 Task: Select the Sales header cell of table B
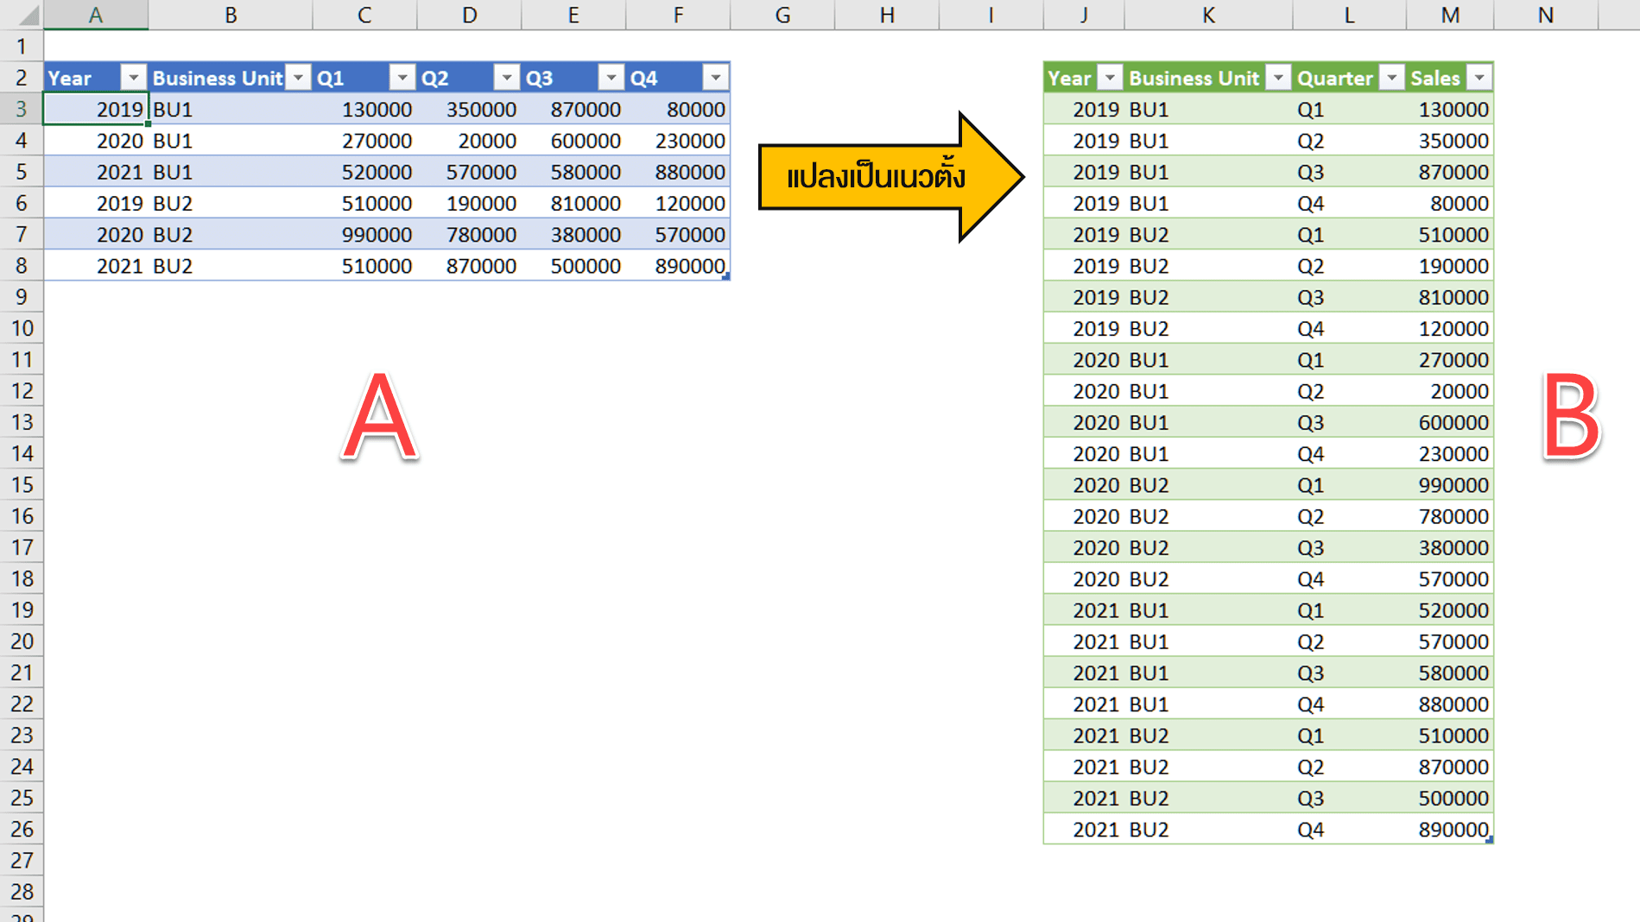click(1435, 77)
